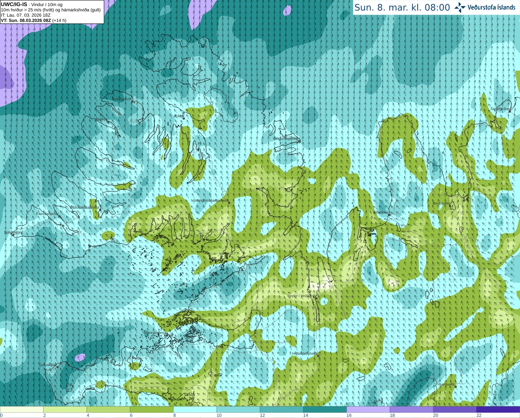Pick the 22+ m/s dark indigo legend swatch
This screenshot has height=418, width=520.
pos(498,409)
